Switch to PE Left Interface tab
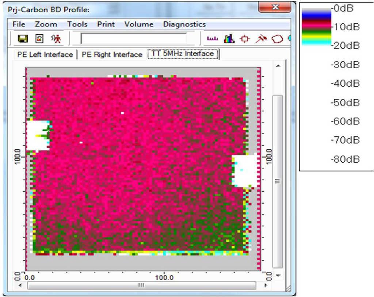 click(45, 55)
